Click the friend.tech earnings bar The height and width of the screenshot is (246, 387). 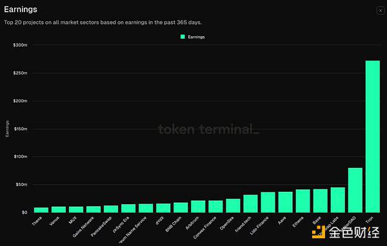[250, 203]
